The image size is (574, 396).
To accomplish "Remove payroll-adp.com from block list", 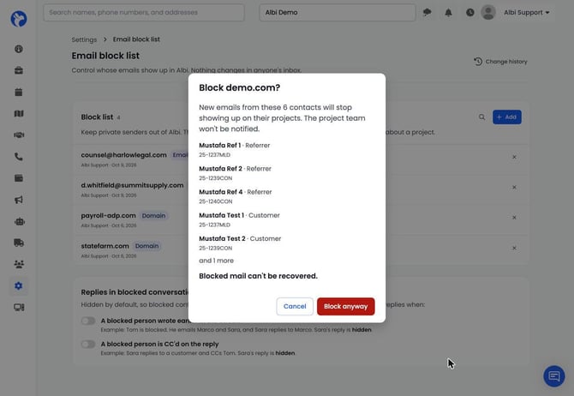I will tap(514, 218).
